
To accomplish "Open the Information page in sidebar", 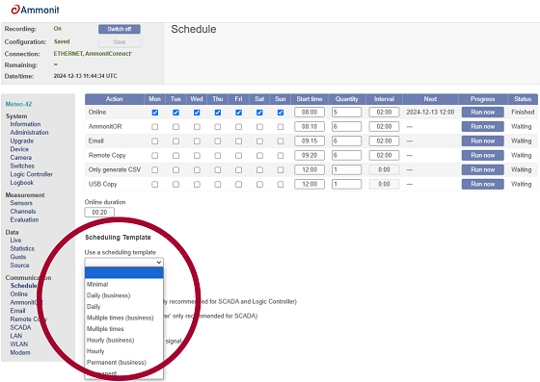I will pos(25,124).
